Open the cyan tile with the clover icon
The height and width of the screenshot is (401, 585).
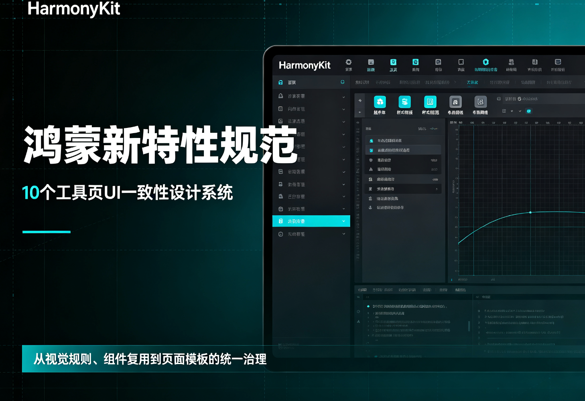point(380,102)
